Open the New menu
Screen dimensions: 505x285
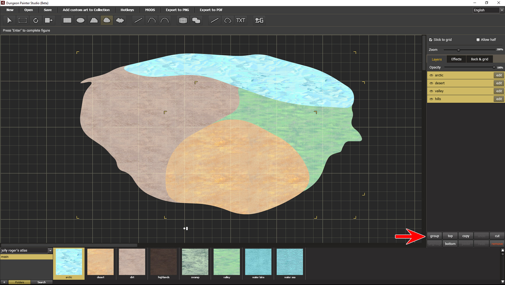[10, 10]
